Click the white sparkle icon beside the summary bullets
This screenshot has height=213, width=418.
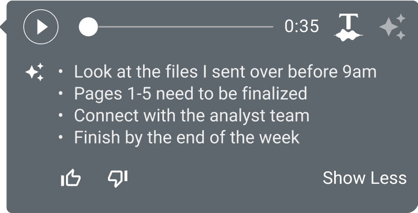pyautogui.click(x=35, y=72)
